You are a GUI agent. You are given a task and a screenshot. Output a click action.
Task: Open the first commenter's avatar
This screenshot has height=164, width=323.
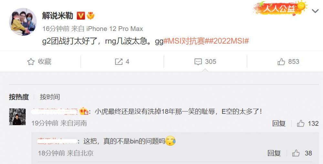point(17,117)
